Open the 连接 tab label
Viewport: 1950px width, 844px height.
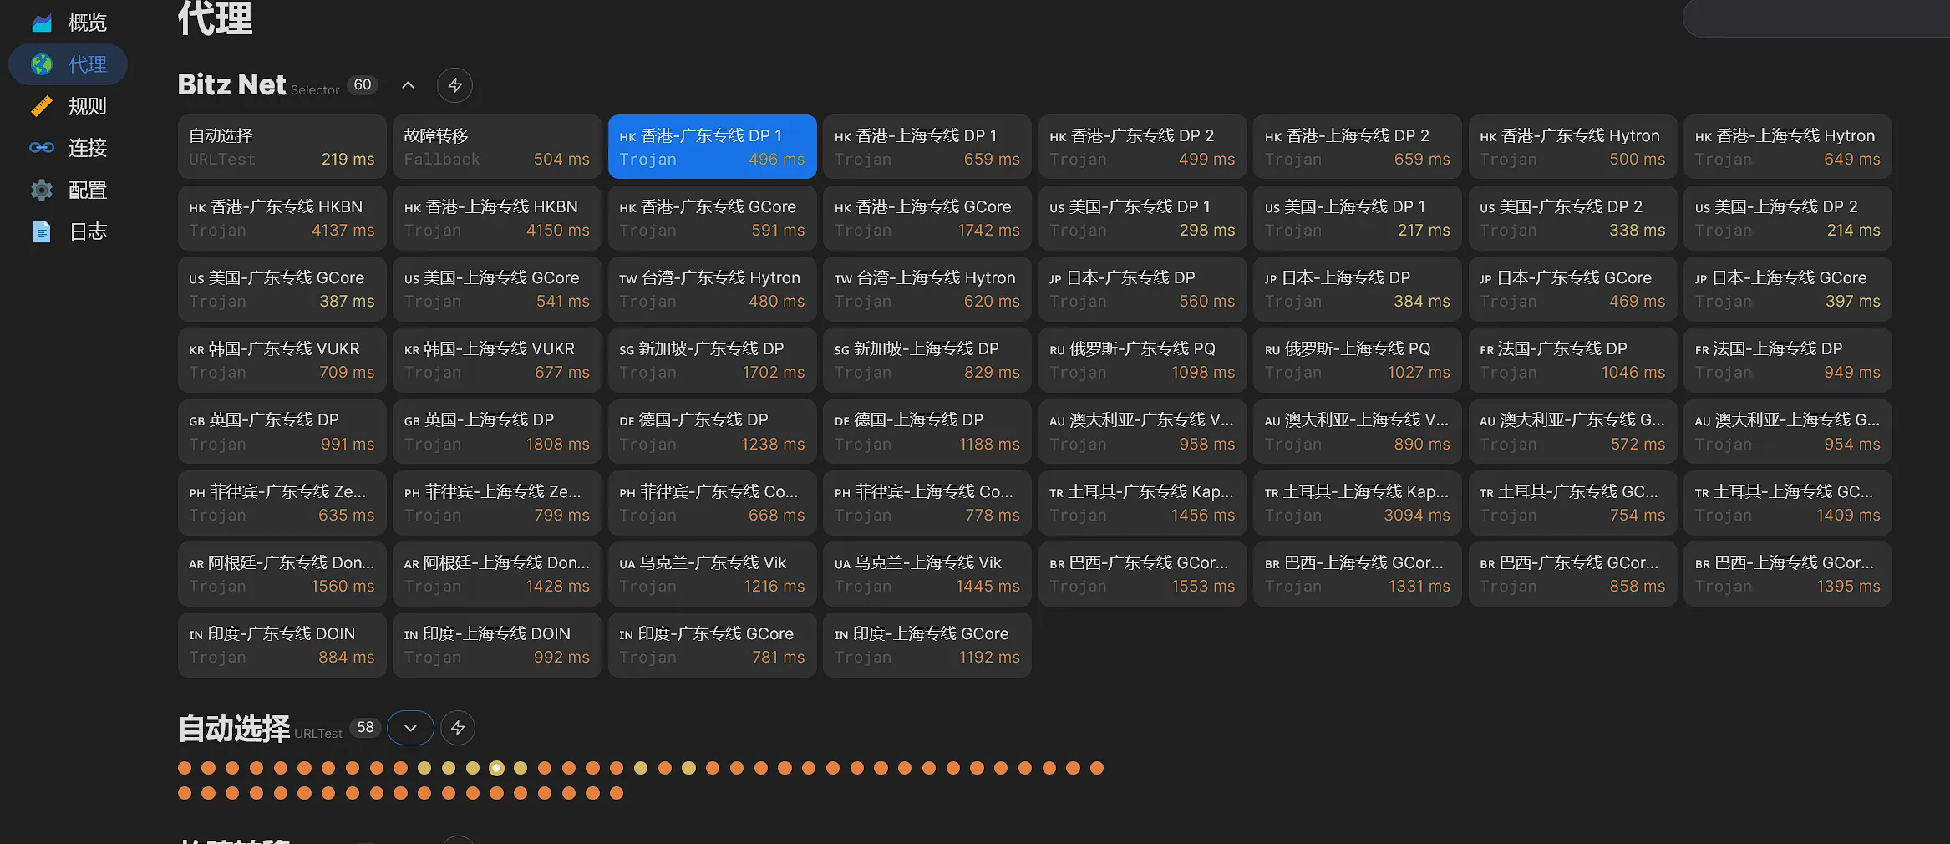(x=88, y=148)
